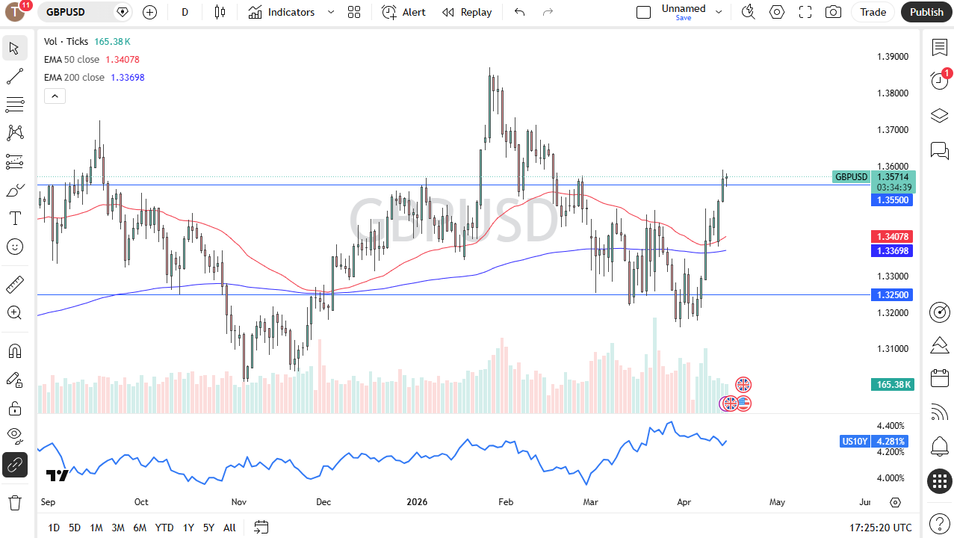Image resolution: width=954 pixels, height=538 pixels.
Task: Open the Economic Calendar sidebar panel
Action: (x=939, y=378)
